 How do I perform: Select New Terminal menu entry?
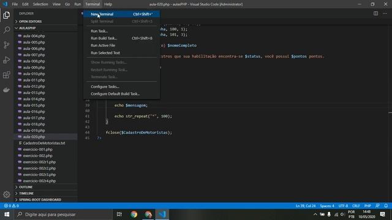(x=121, y=14)
